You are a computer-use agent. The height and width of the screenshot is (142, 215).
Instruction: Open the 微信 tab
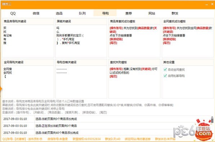tap(36, 13)
